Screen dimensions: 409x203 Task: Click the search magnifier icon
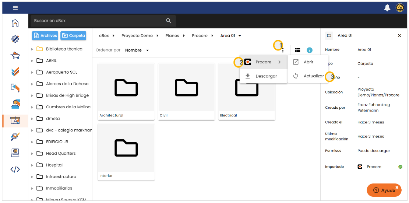point(169,21)
